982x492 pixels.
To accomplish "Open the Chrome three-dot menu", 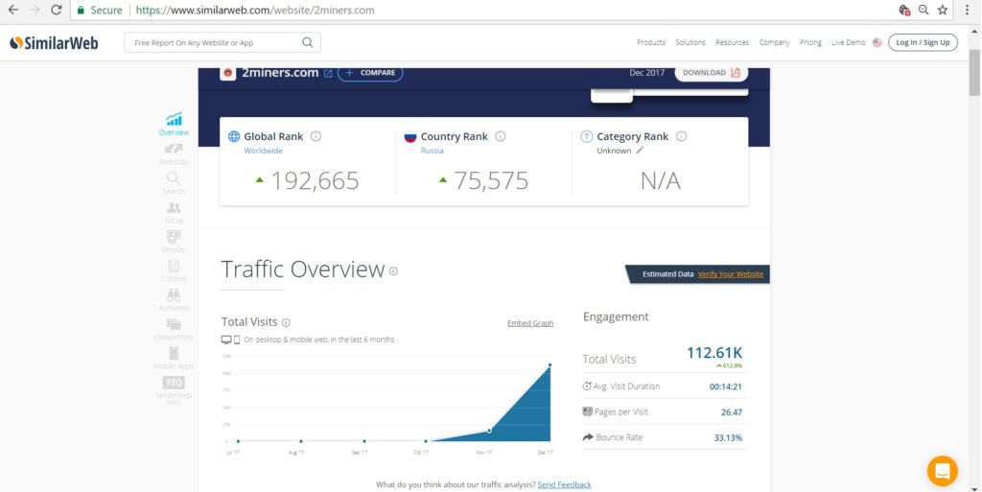I will (968, 10).
